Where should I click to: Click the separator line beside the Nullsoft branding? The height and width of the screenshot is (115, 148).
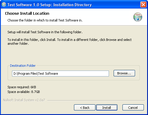pos(96,100)
